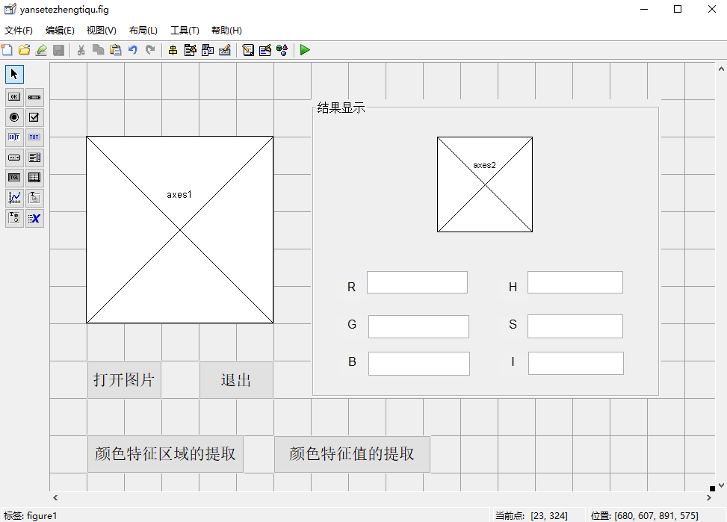
Task: Select the Slider component tool
Action: (x=34, y=96)
